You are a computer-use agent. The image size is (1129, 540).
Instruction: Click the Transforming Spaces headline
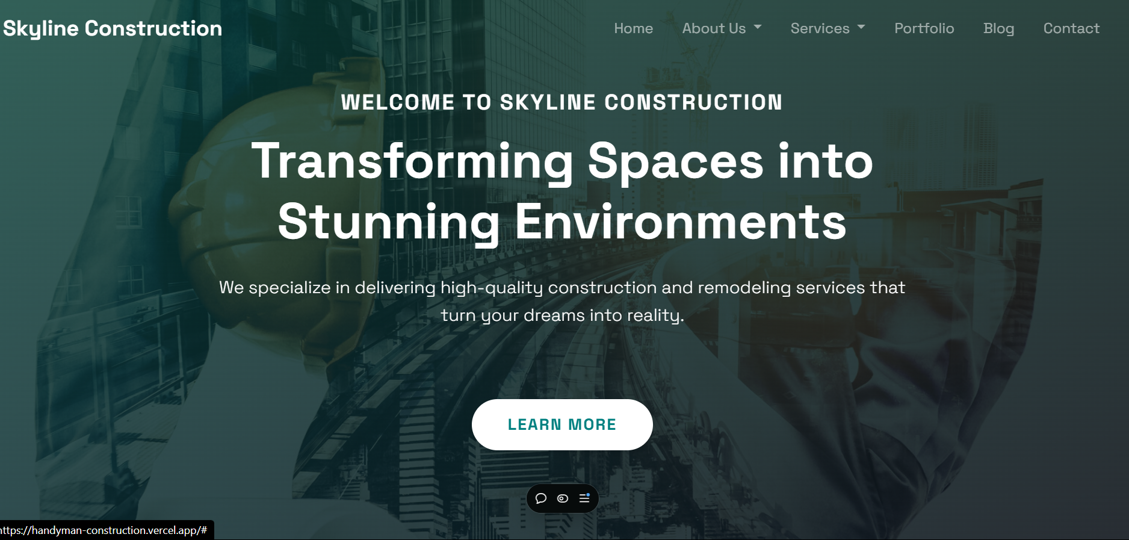561,161
